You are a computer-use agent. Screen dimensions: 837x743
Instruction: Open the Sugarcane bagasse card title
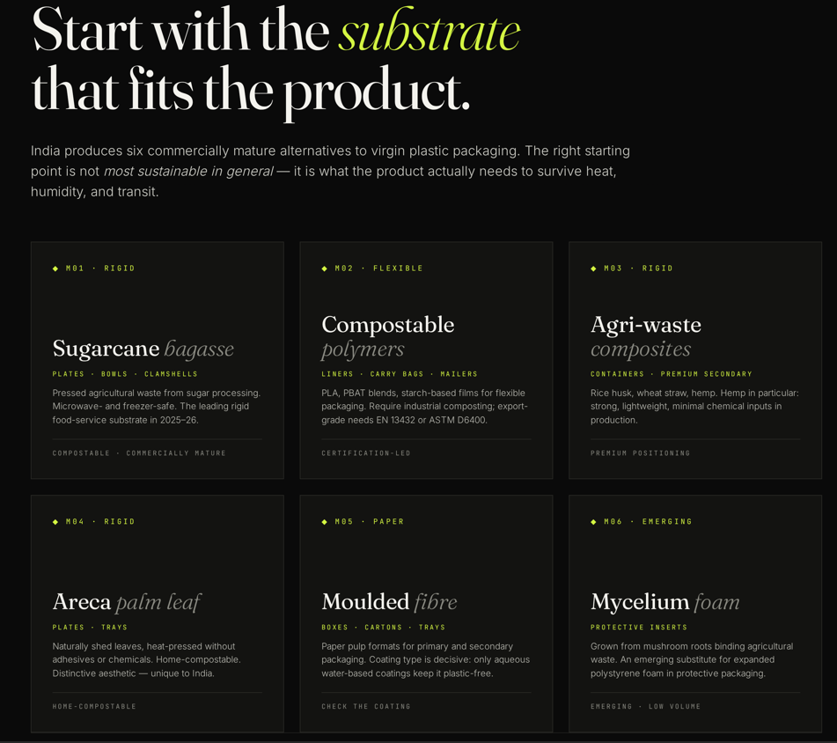point(143,349)
